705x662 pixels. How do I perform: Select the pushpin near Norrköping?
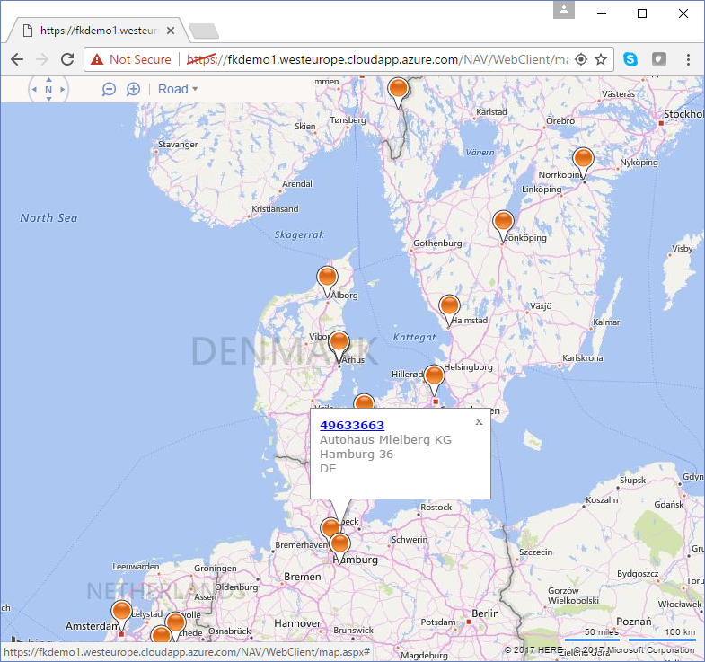(x=583, y=161)
